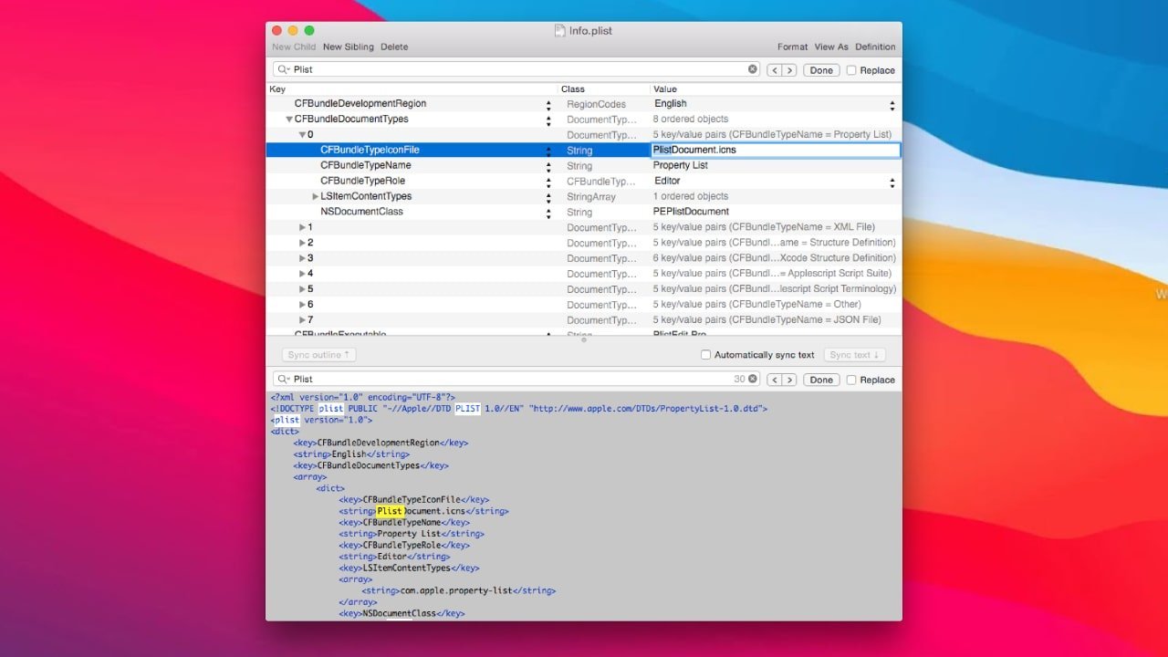Click the PlistDocument.icns value field
The width and height of the screenshot is (1168, 657).
[776, 150]
